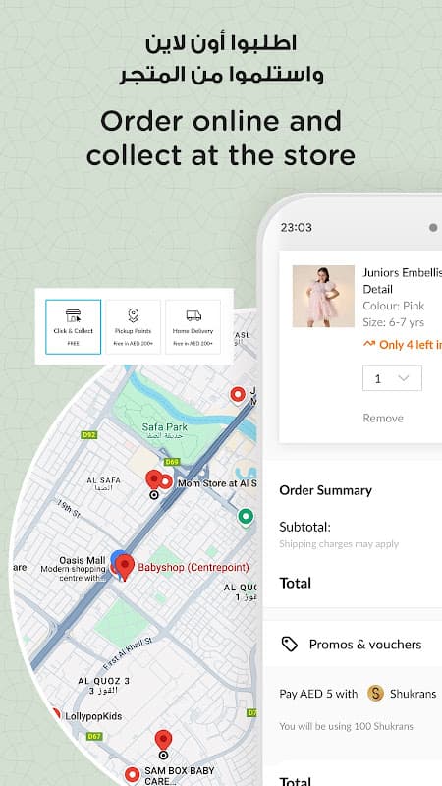This screenshot has height=786, width=442.
Task: Select the Home Delivery option
Action: [x=193, y=327]
